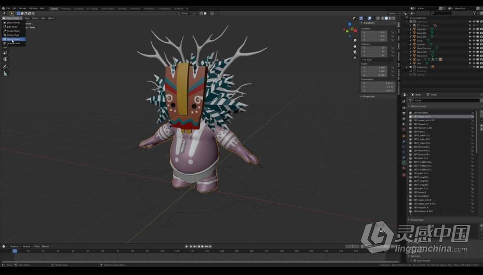Click the pan hand navigation gizmo
Viewport: 483px width, 275px height.
(355, 46)
